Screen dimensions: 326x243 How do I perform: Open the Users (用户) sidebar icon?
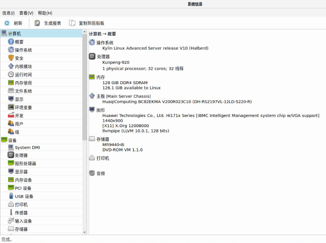click(x=11, y=124)
